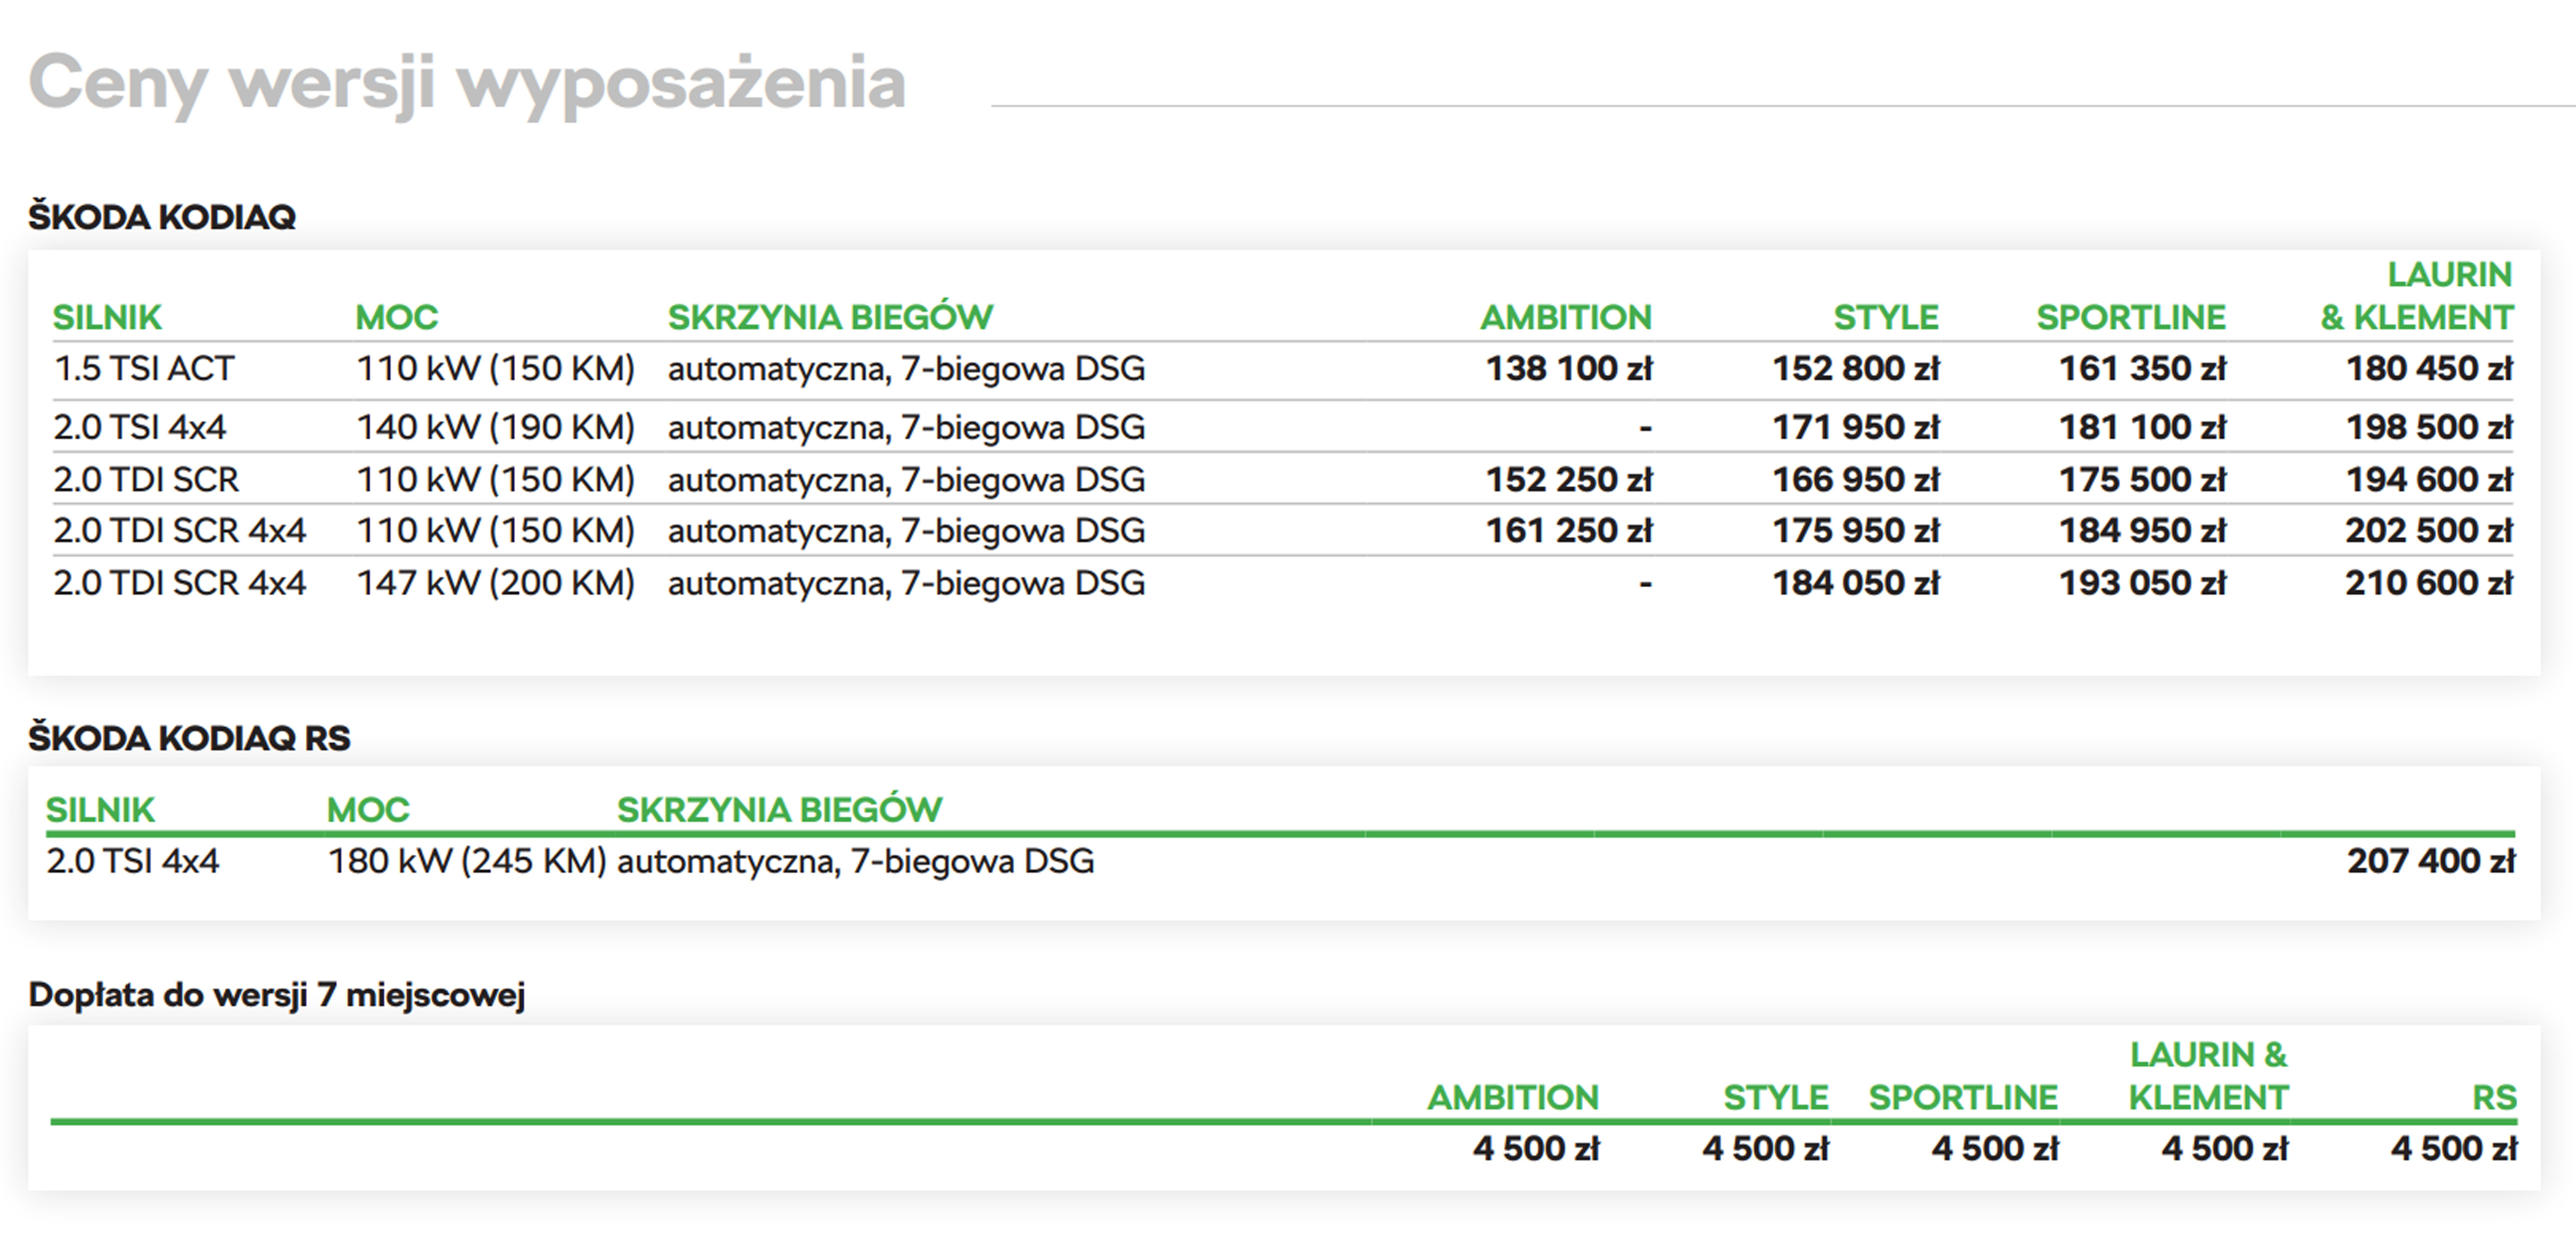Click the SILNIK column header in first table
The image size is (2576, 1236).
(x=107, y=317)
